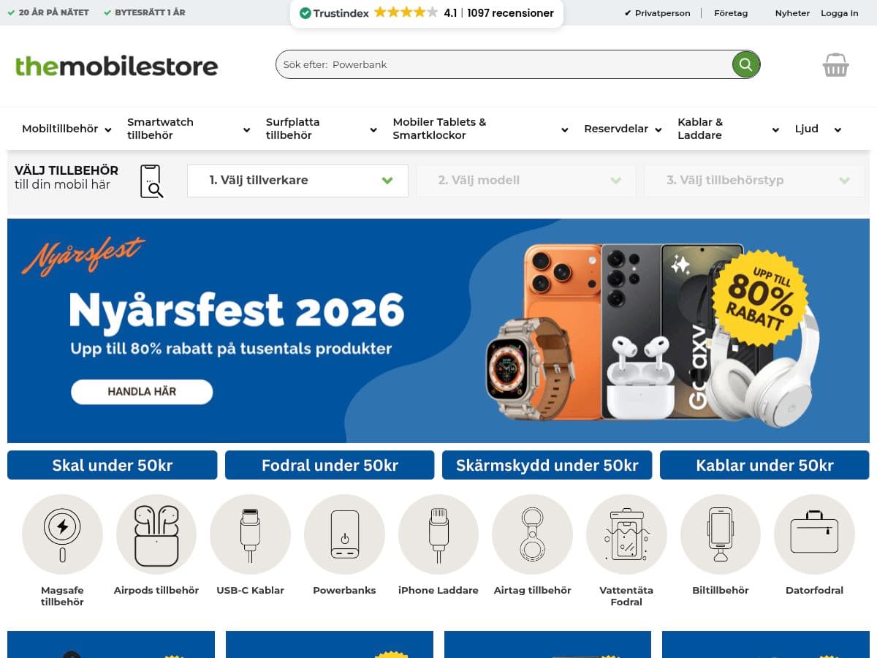Image resolution: width=877 pixels, height=658 pixels.
Task: Open the Nyheter link
Action: [792, 13]
